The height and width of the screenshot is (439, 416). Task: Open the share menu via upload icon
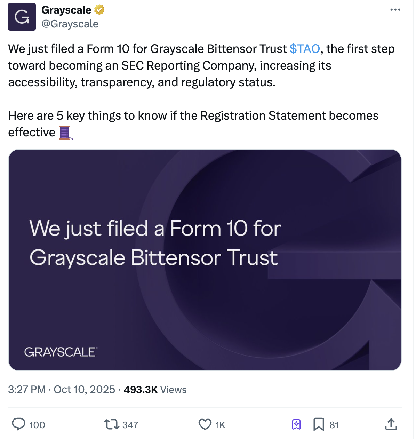(391, 424)
